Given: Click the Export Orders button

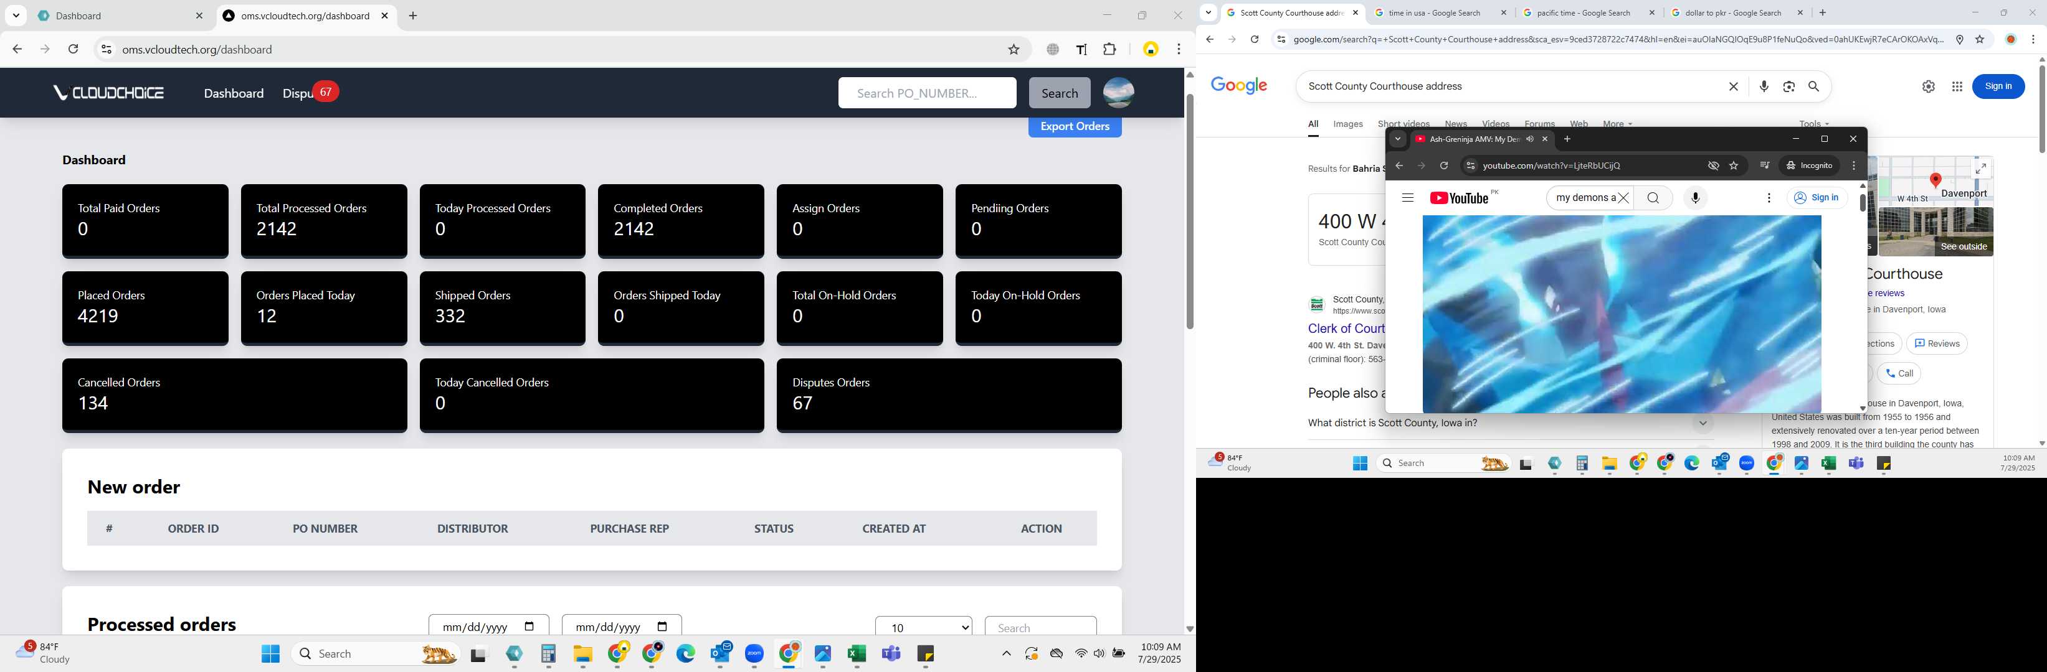Looking at the screenshot, I should (x=1075, y=126).
